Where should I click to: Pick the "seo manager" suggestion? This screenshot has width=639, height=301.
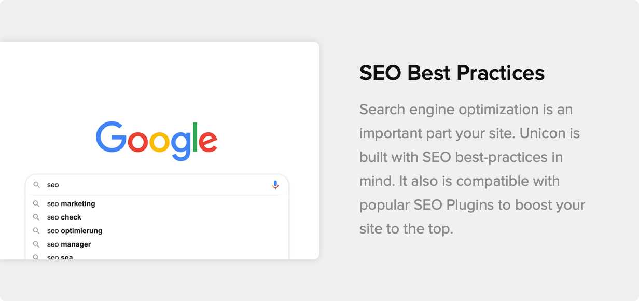[69, 244]
